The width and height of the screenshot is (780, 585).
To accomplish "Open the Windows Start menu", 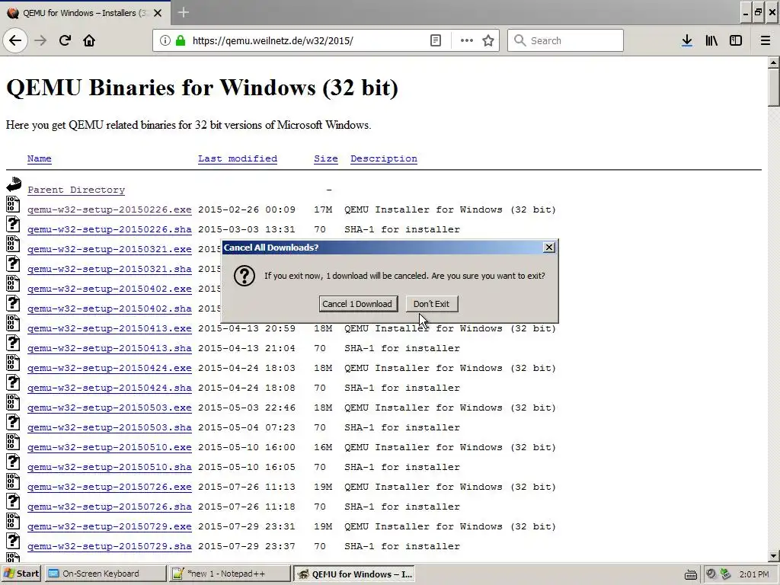I will [x=21, y=574].
